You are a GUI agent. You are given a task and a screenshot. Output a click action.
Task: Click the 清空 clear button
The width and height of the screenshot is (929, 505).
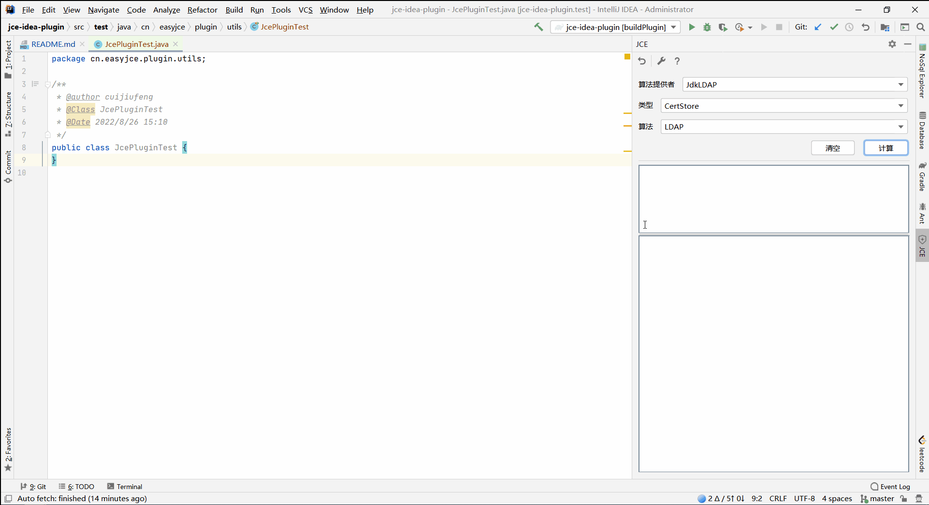833,148
